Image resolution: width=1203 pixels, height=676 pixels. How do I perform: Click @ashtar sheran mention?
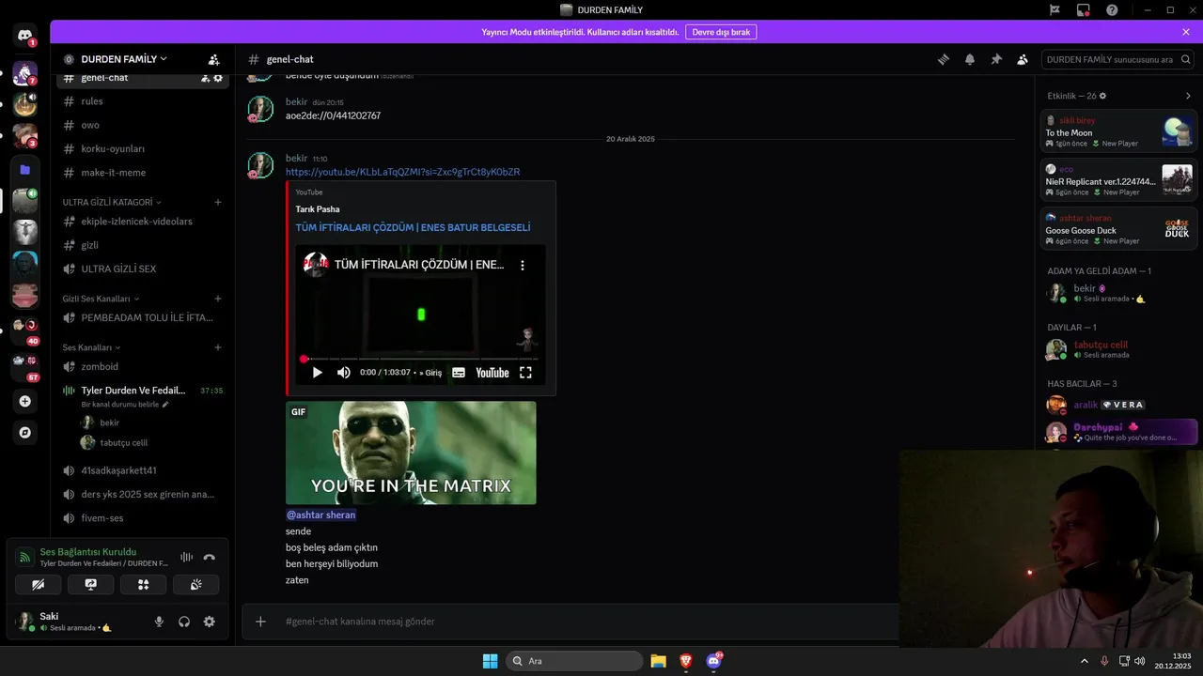click(320, 515)
